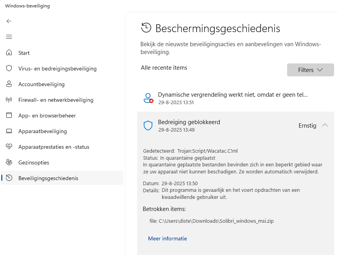Click the firewall antenna icon
Image resolution: width=338 pixels, height=258 pixels.
point(9,100)
